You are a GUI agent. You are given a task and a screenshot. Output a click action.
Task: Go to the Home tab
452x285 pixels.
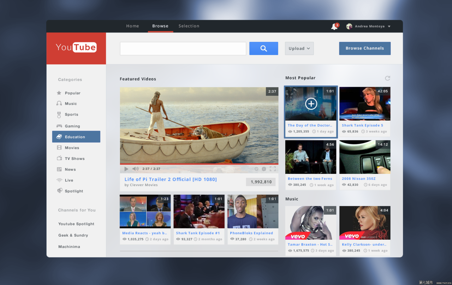[132, 26]
